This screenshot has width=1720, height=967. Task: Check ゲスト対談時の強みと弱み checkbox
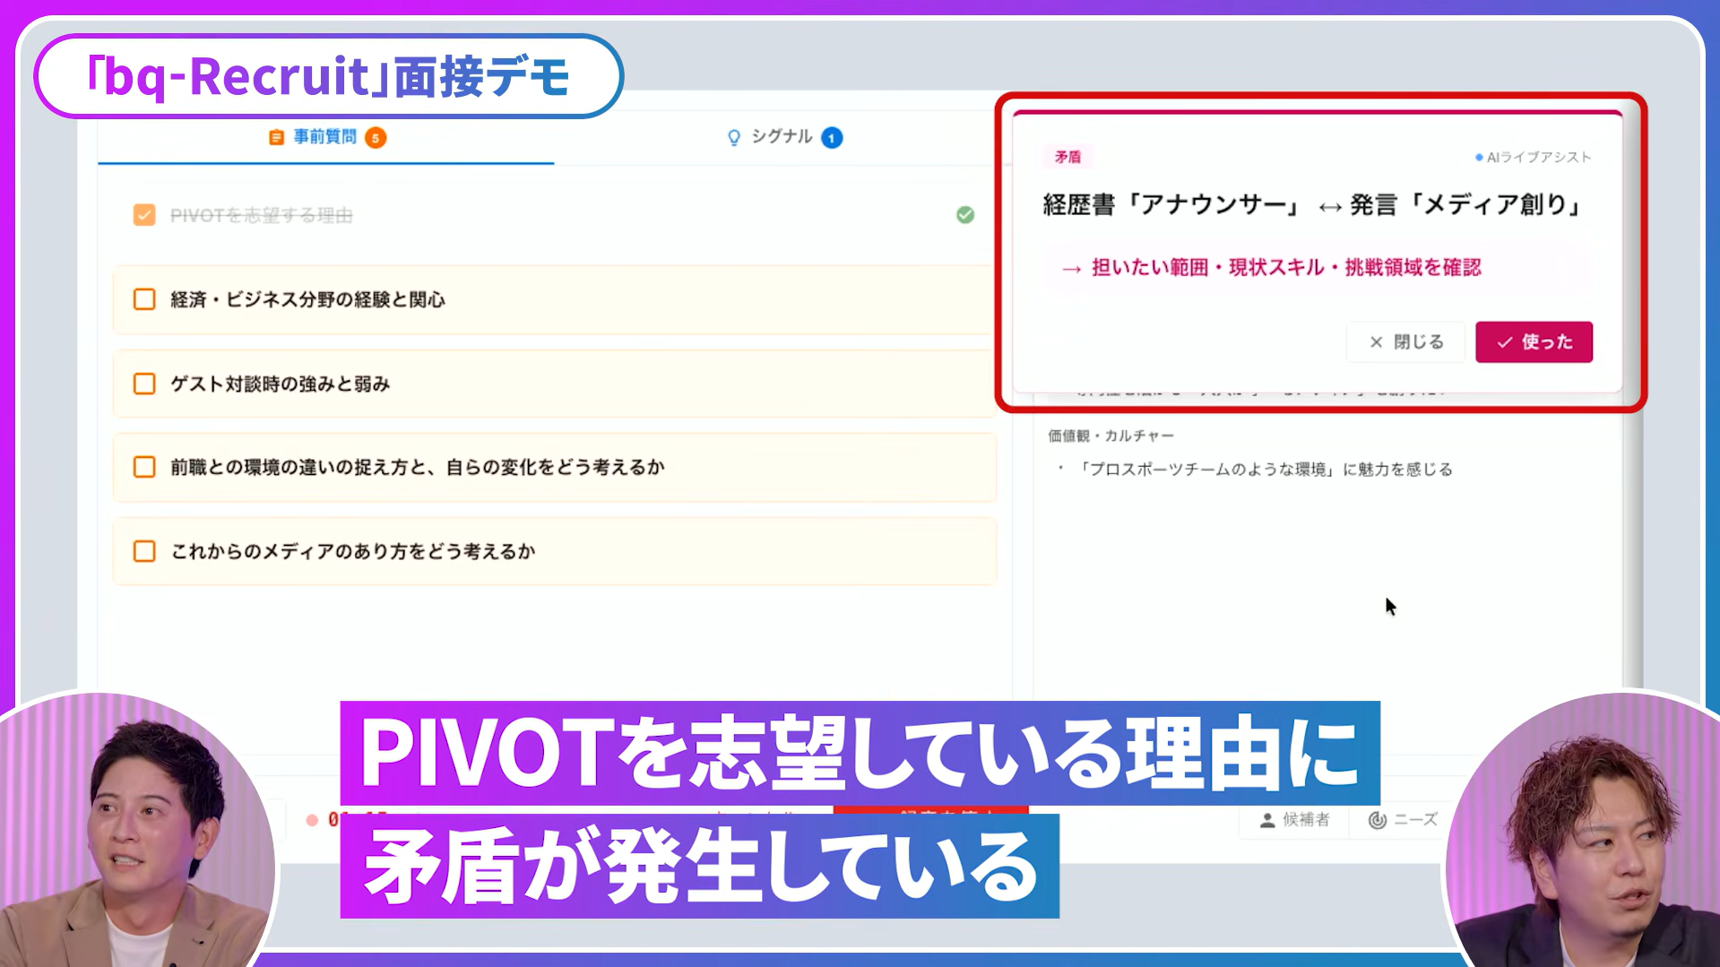tap(144, 384)
